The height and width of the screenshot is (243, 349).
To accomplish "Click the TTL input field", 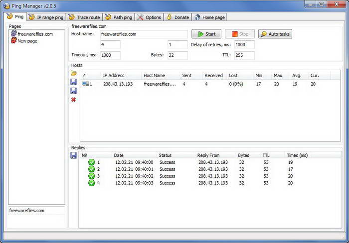I will click(244, 55).
